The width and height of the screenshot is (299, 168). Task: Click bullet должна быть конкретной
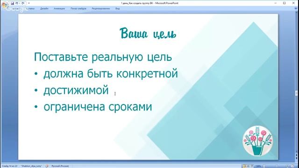pos(111,74)
